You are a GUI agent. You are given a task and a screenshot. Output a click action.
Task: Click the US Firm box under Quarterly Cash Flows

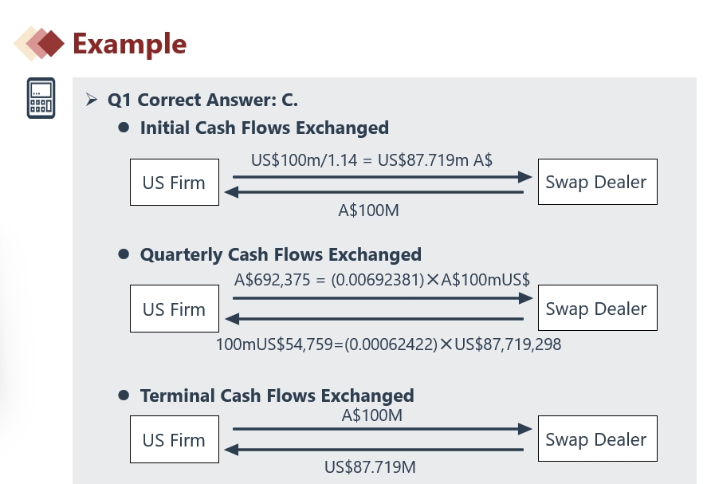tap(174, 309)
